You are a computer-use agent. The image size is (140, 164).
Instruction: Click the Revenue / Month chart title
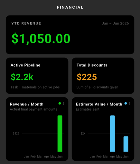(x=27, y=104)
